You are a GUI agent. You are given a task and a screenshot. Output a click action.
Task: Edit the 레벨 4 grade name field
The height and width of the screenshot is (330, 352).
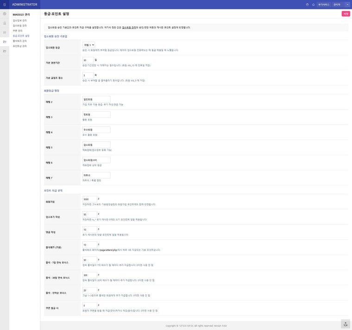(96, 130)
